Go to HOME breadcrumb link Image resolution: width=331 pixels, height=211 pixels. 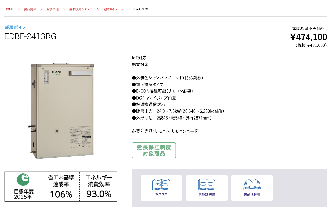point(9,9)
